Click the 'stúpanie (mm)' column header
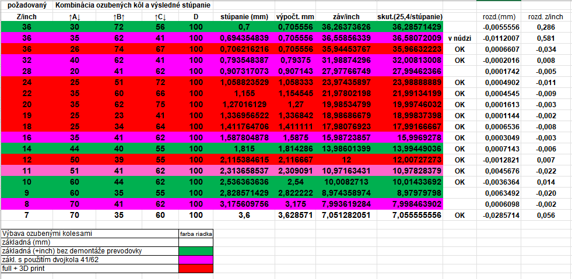Image resolution: width=572 pixels, height=279 pixels. 244,16
